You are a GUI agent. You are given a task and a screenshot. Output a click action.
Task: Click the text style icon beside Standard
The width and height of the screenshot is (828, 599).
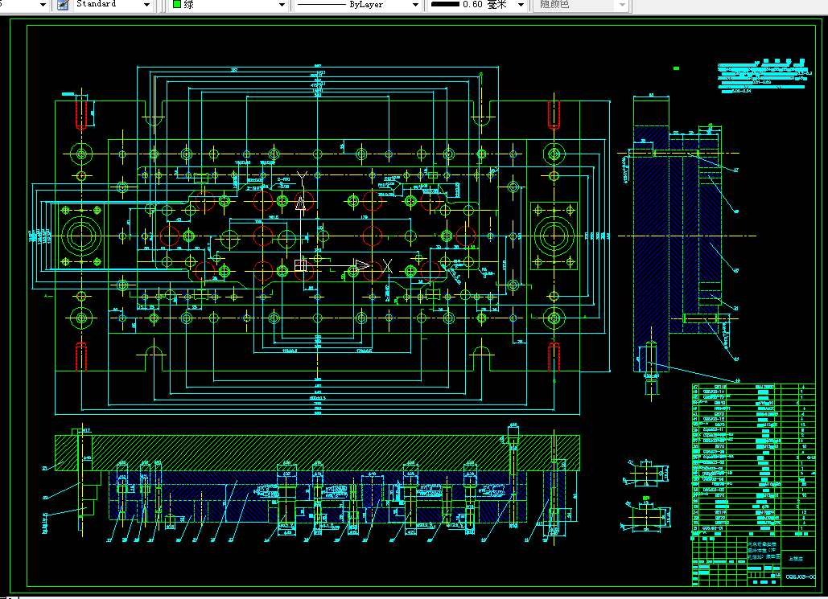tap(62, 5)
